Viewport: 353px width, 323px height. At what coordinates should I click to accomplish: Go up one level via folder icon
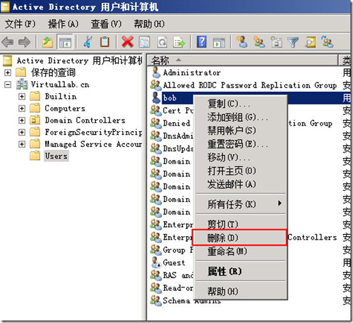(x=47, y=42)
